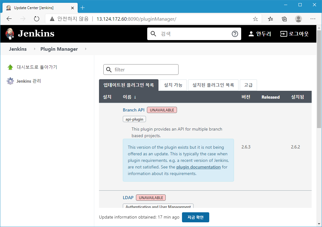Click the Branch API UNAVAILABLE badge
This screenshot has width=322, height=227.
162,110
